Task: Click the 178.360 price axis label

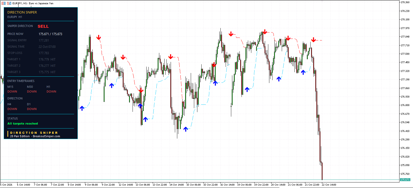Action: tap(405, 2)
